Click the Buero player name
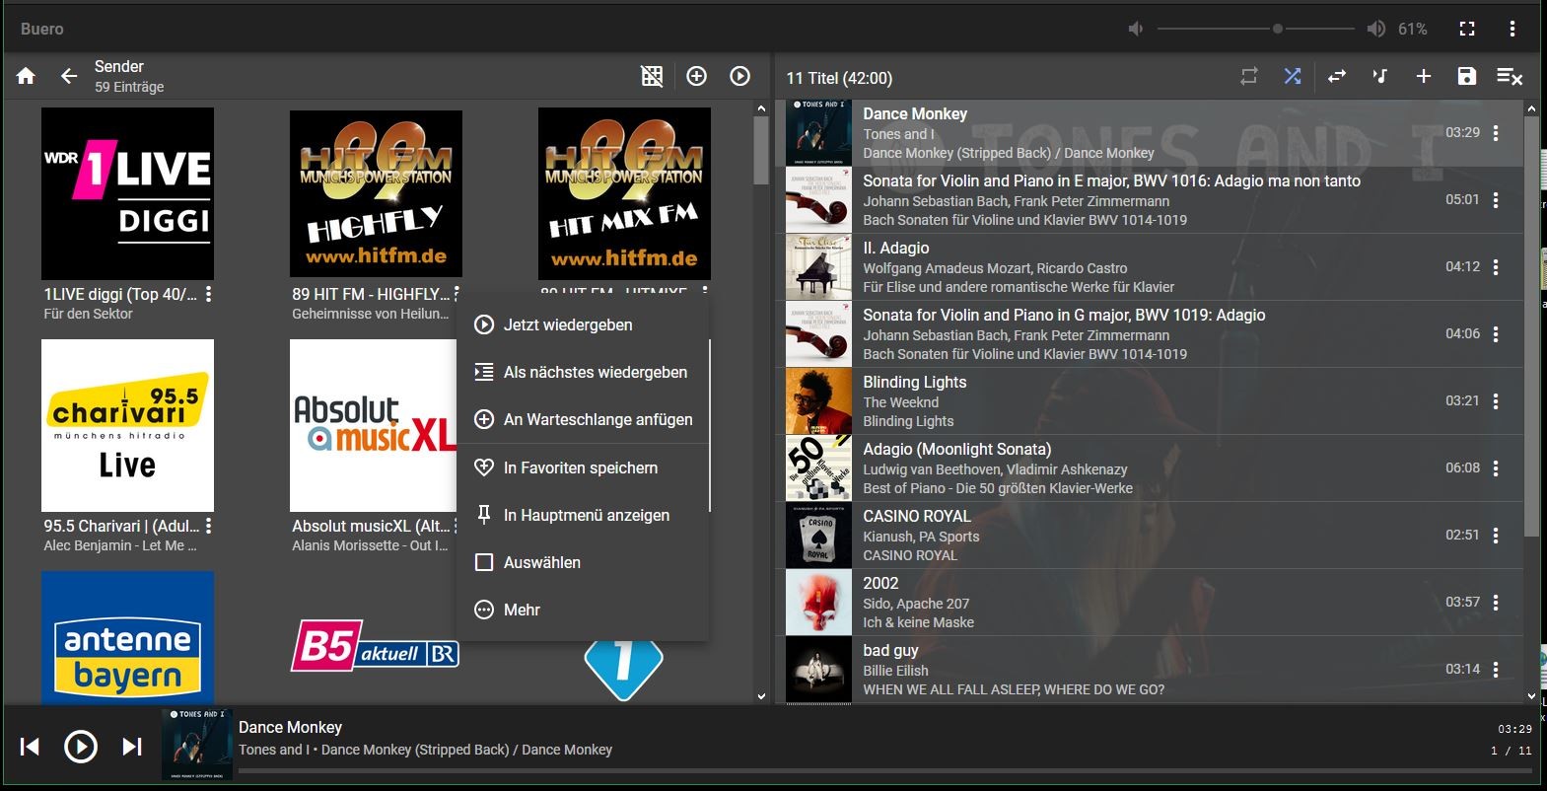This screenshot has height=791, width=1547. click(42, 29)
